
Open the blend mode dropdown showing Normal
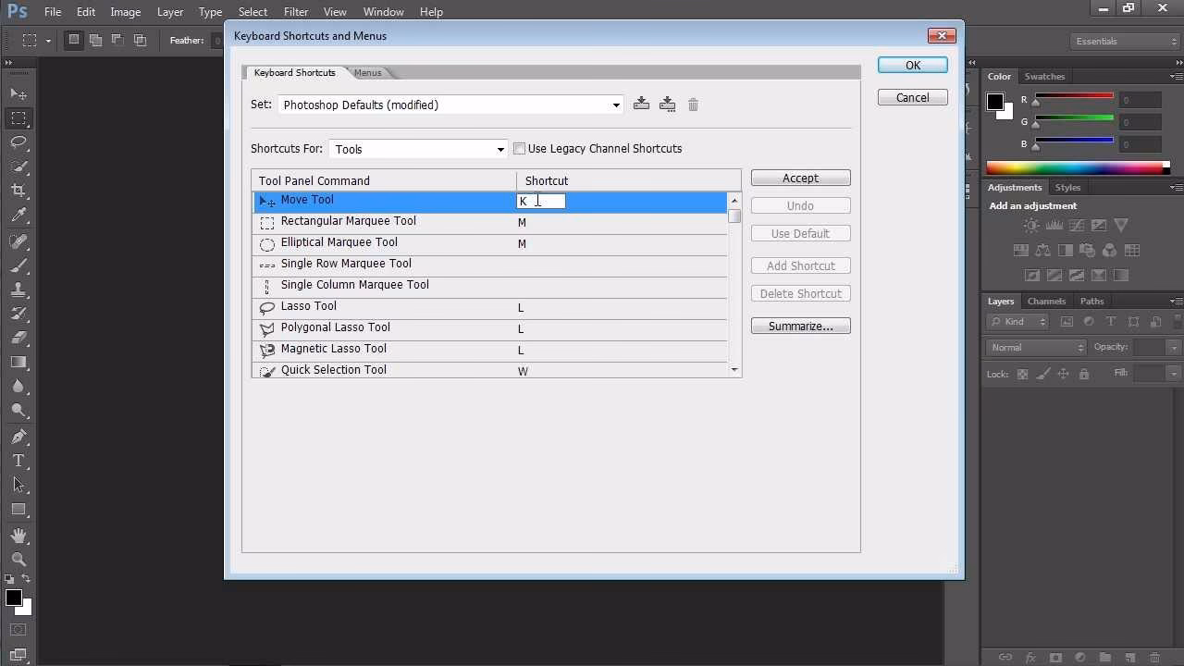1034,347
